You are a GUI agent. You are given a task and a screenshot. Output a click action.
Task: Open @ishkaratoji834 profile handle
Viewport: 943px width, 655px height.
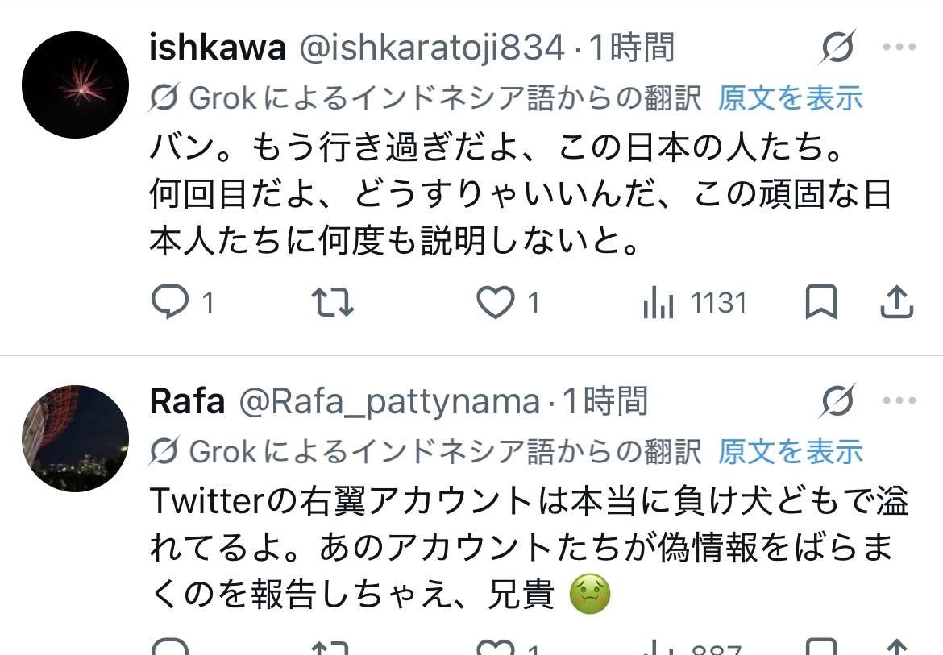432,48
